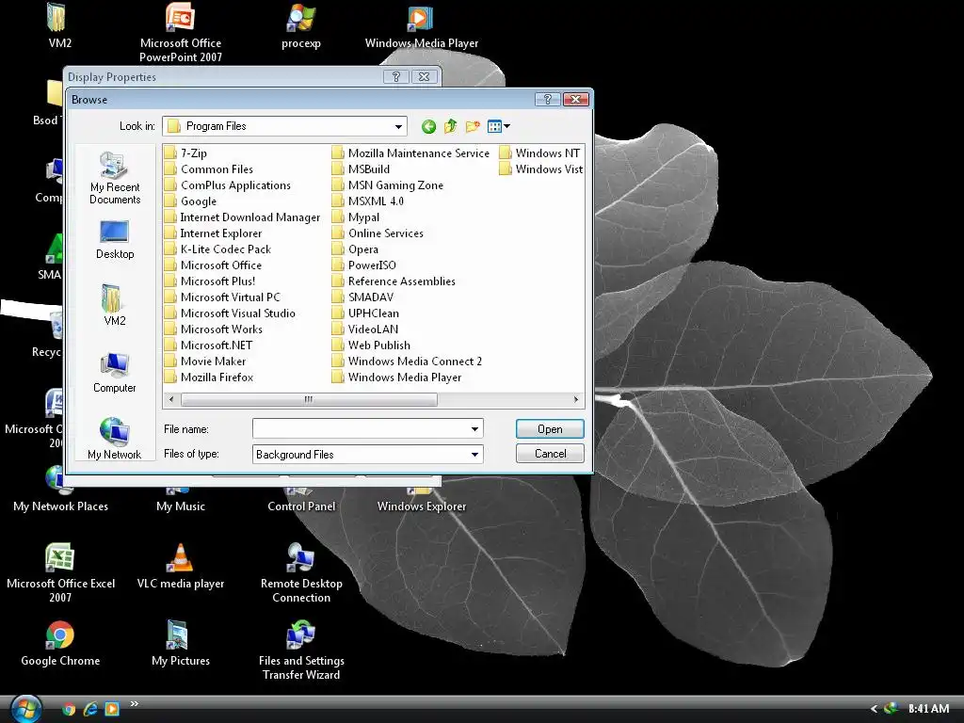Click the scroll left arrow in file list

pos(171,399)
